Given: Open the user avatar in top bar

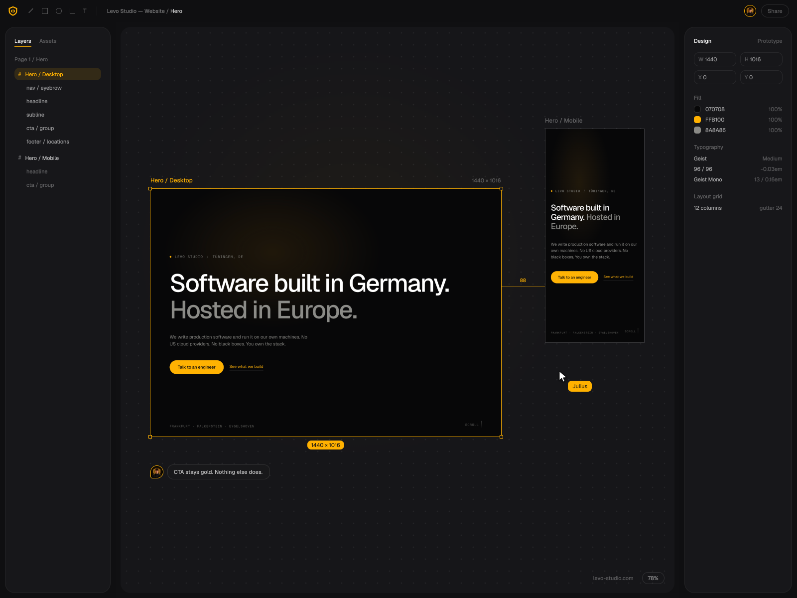Looking at the screenshot, I should coord(750,11).
